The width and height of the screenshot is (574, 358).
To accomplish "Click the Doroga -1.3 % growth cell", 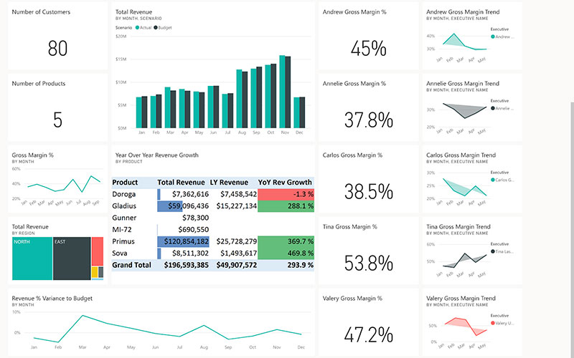I will 286,194.
